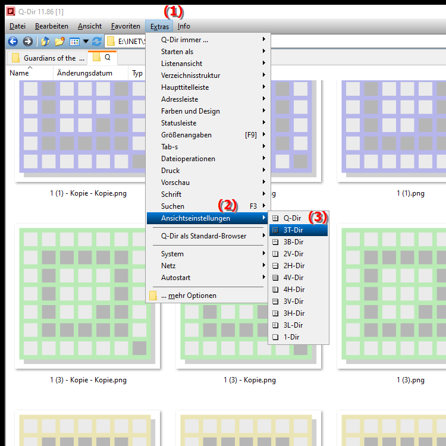This screenshot has height=446, width=446.
Task: Select the Ansichtseinstellungen menu entry
Action: click(208, 218)
